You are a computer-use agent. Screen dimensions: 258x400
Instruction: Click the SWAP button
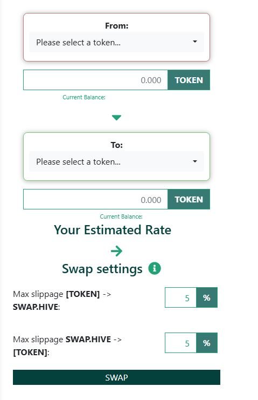(x=116, y=377)
